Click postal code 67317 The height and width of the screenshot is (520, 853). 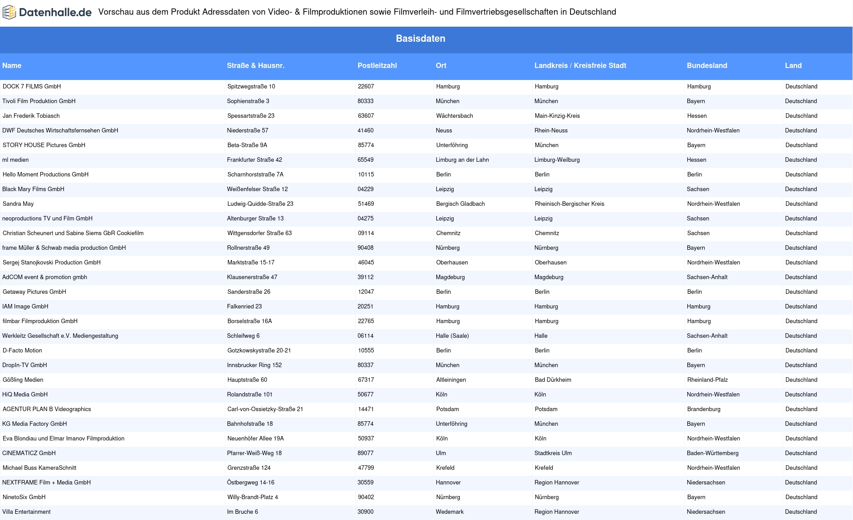[x=366, y=380]
